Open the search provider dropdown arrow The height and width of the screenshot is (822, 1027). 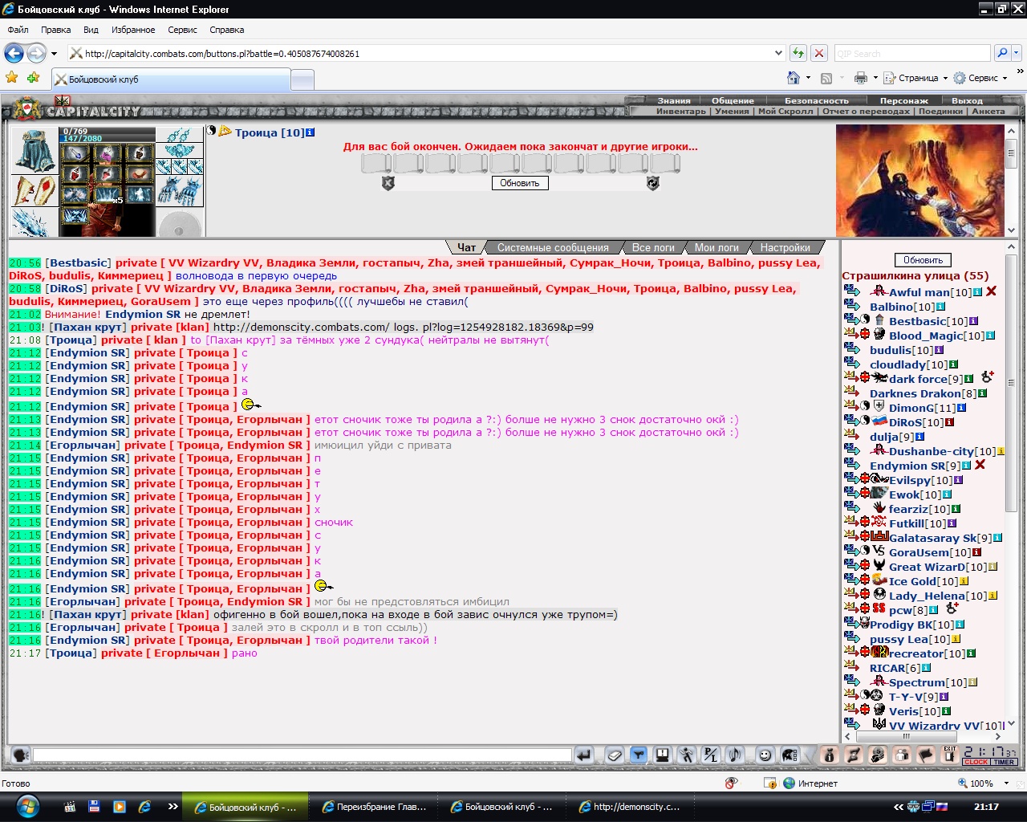point(1017,53)
